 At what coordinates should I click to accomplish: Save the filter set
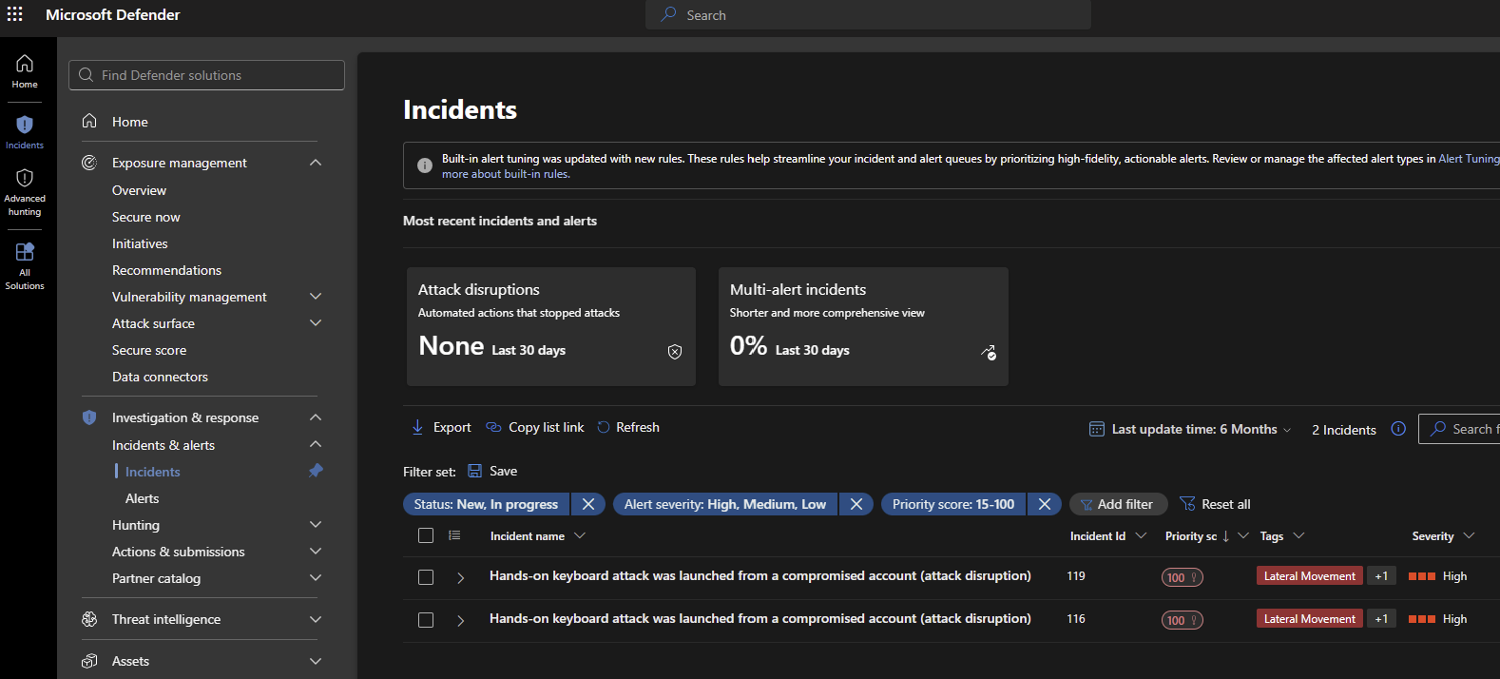pos(492,471)
